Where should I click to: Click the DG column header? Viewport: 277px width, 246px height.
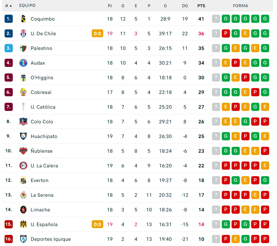[185, 6]
